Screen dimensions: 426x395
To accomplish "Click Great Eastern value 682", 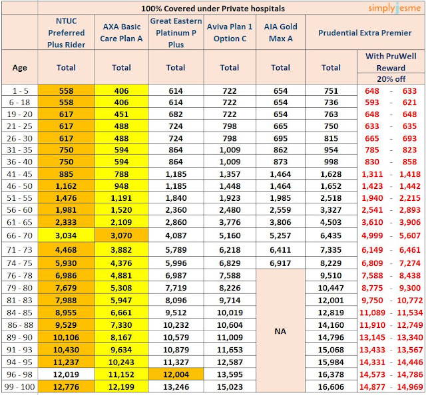I will (176, 114).
